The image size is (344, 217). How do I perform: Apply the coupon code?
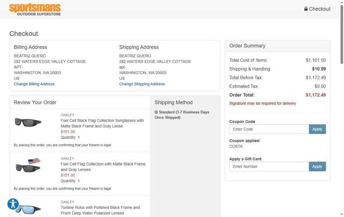point(317,129)
